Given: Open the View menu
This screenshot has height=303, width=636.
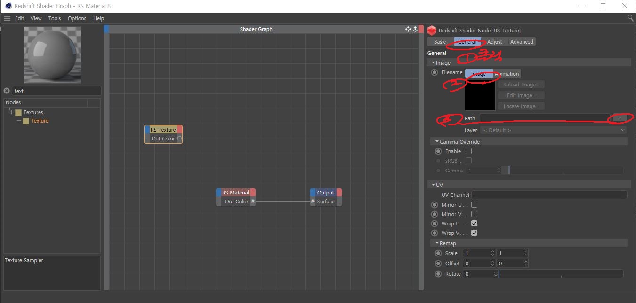Looking at the screenshot, I should (x=36, y=18).
